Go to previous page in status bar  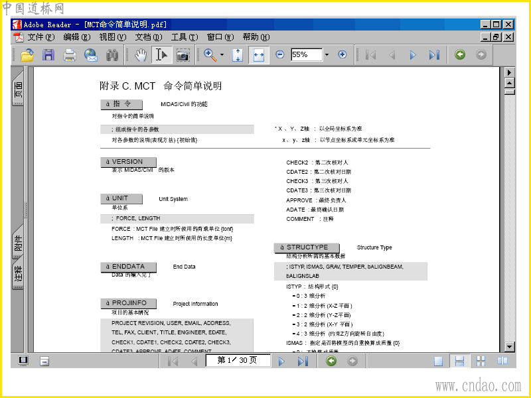coord(194,361)
